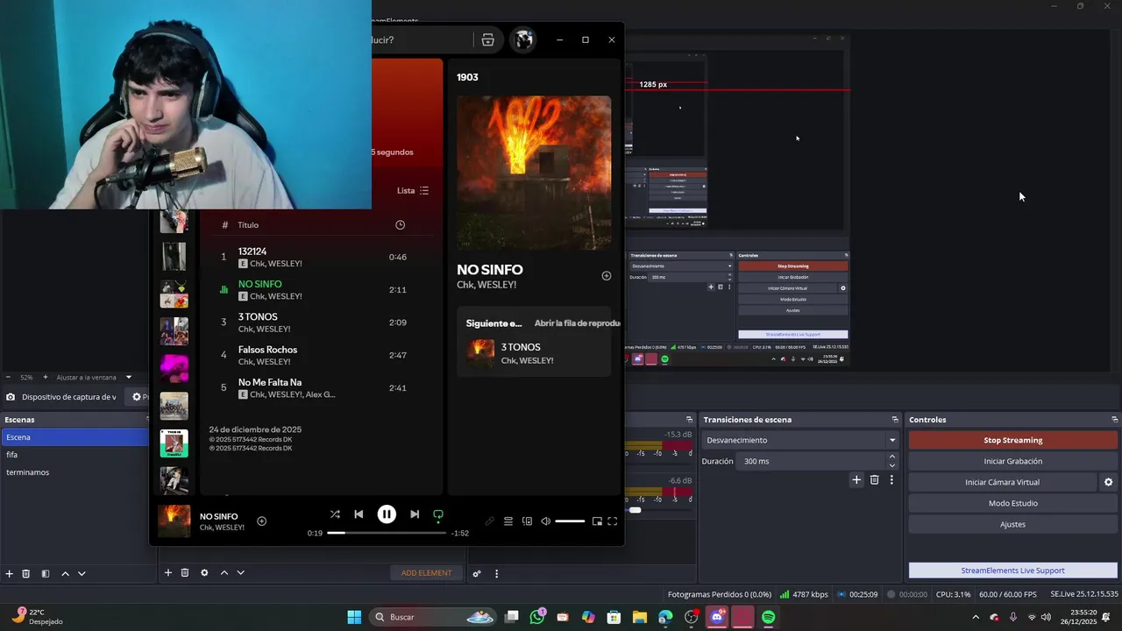Open connect to a device icon
This screenshot has height=631, width=1122.
click(527, 521)
